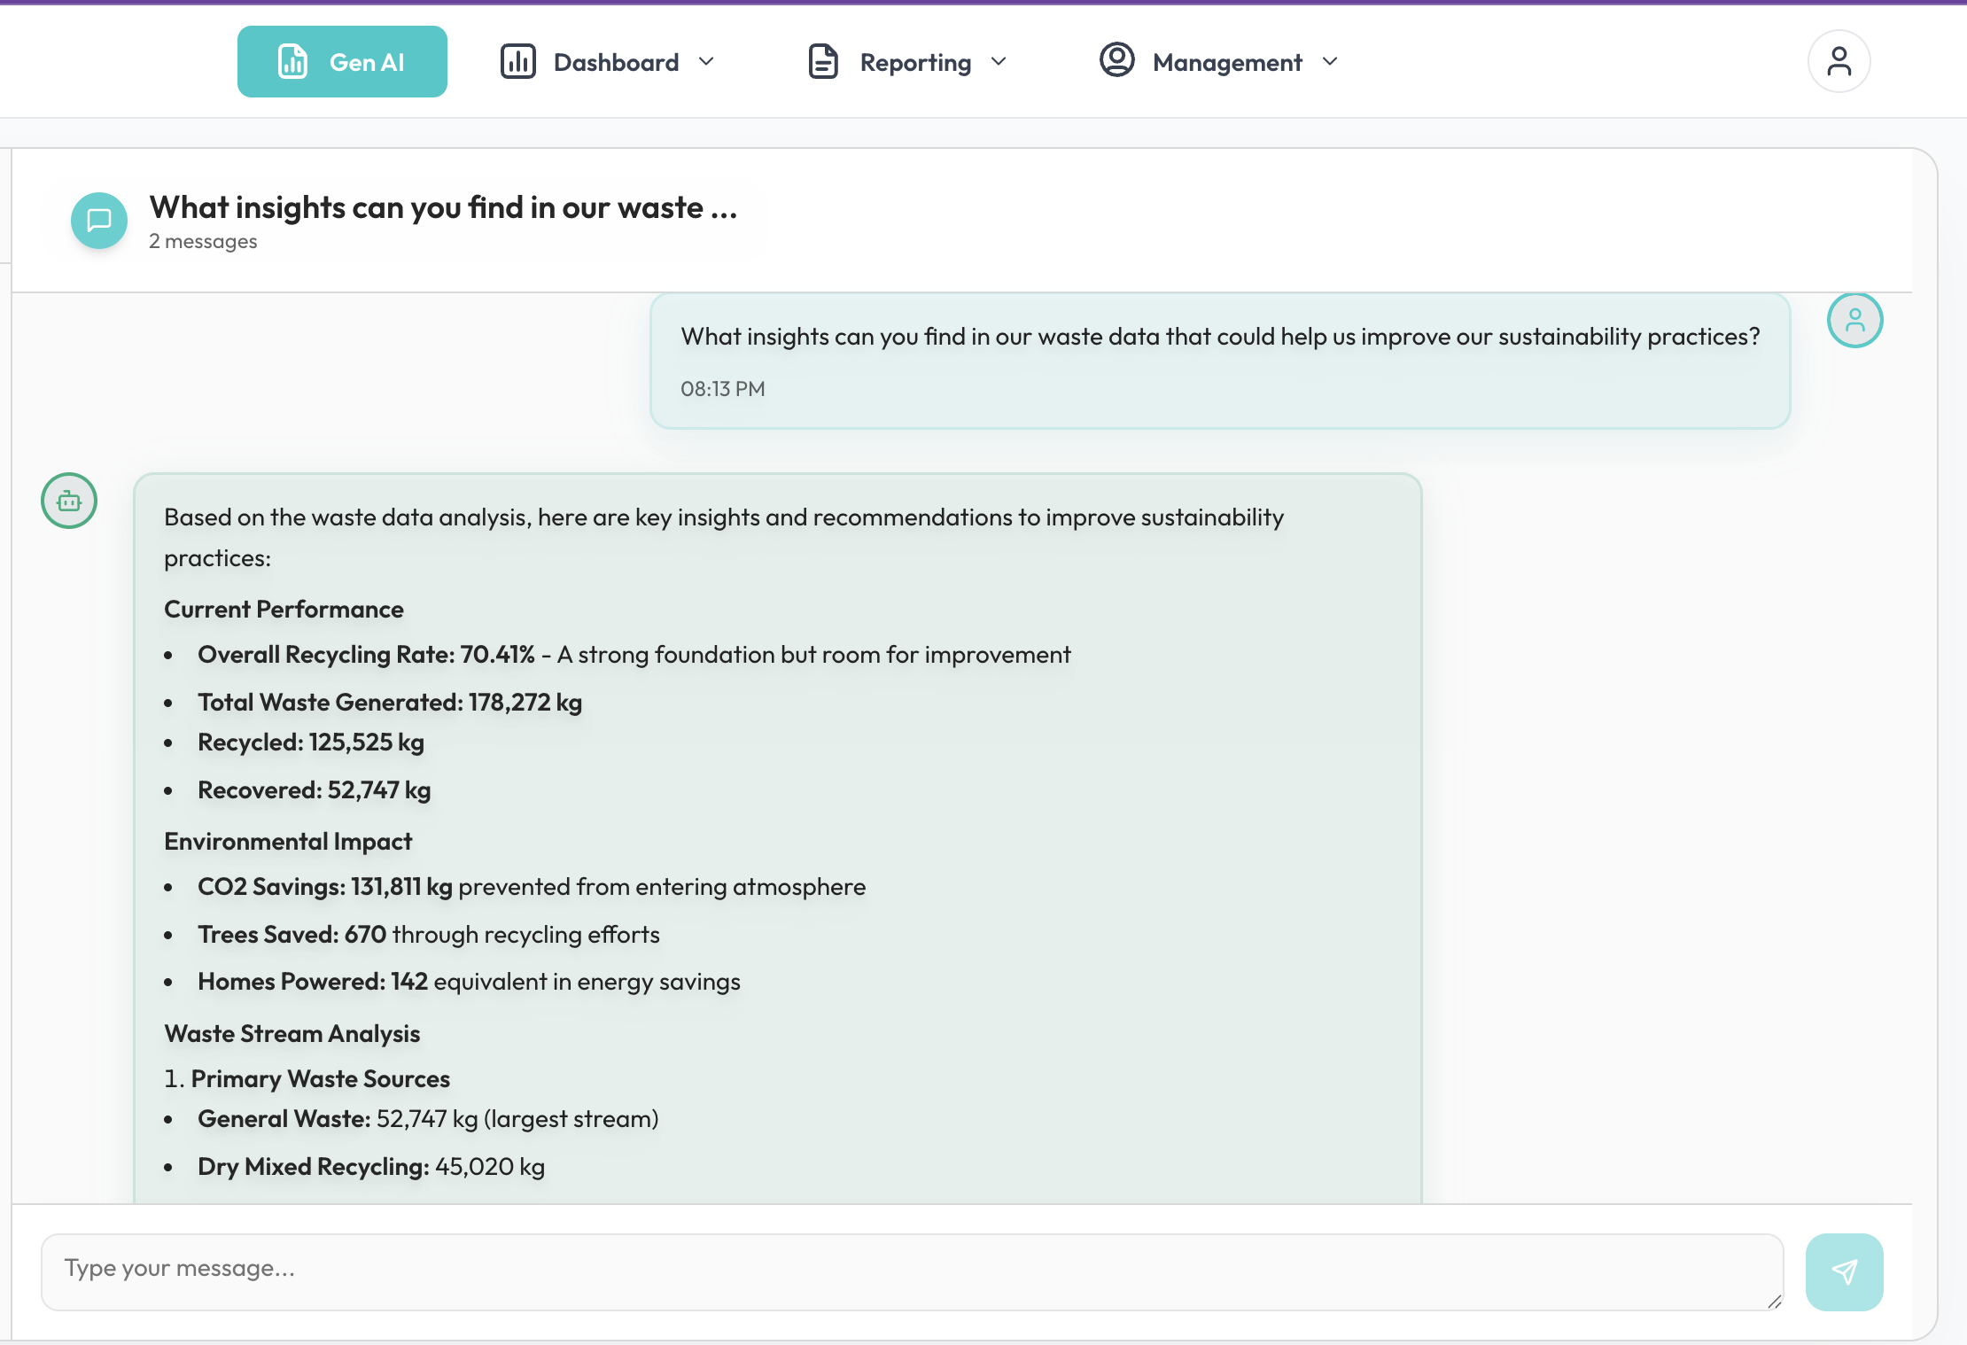Click the Gen AI chart document icon
This screenshot has height=1345, width=1967.
[x=292, y=62]
